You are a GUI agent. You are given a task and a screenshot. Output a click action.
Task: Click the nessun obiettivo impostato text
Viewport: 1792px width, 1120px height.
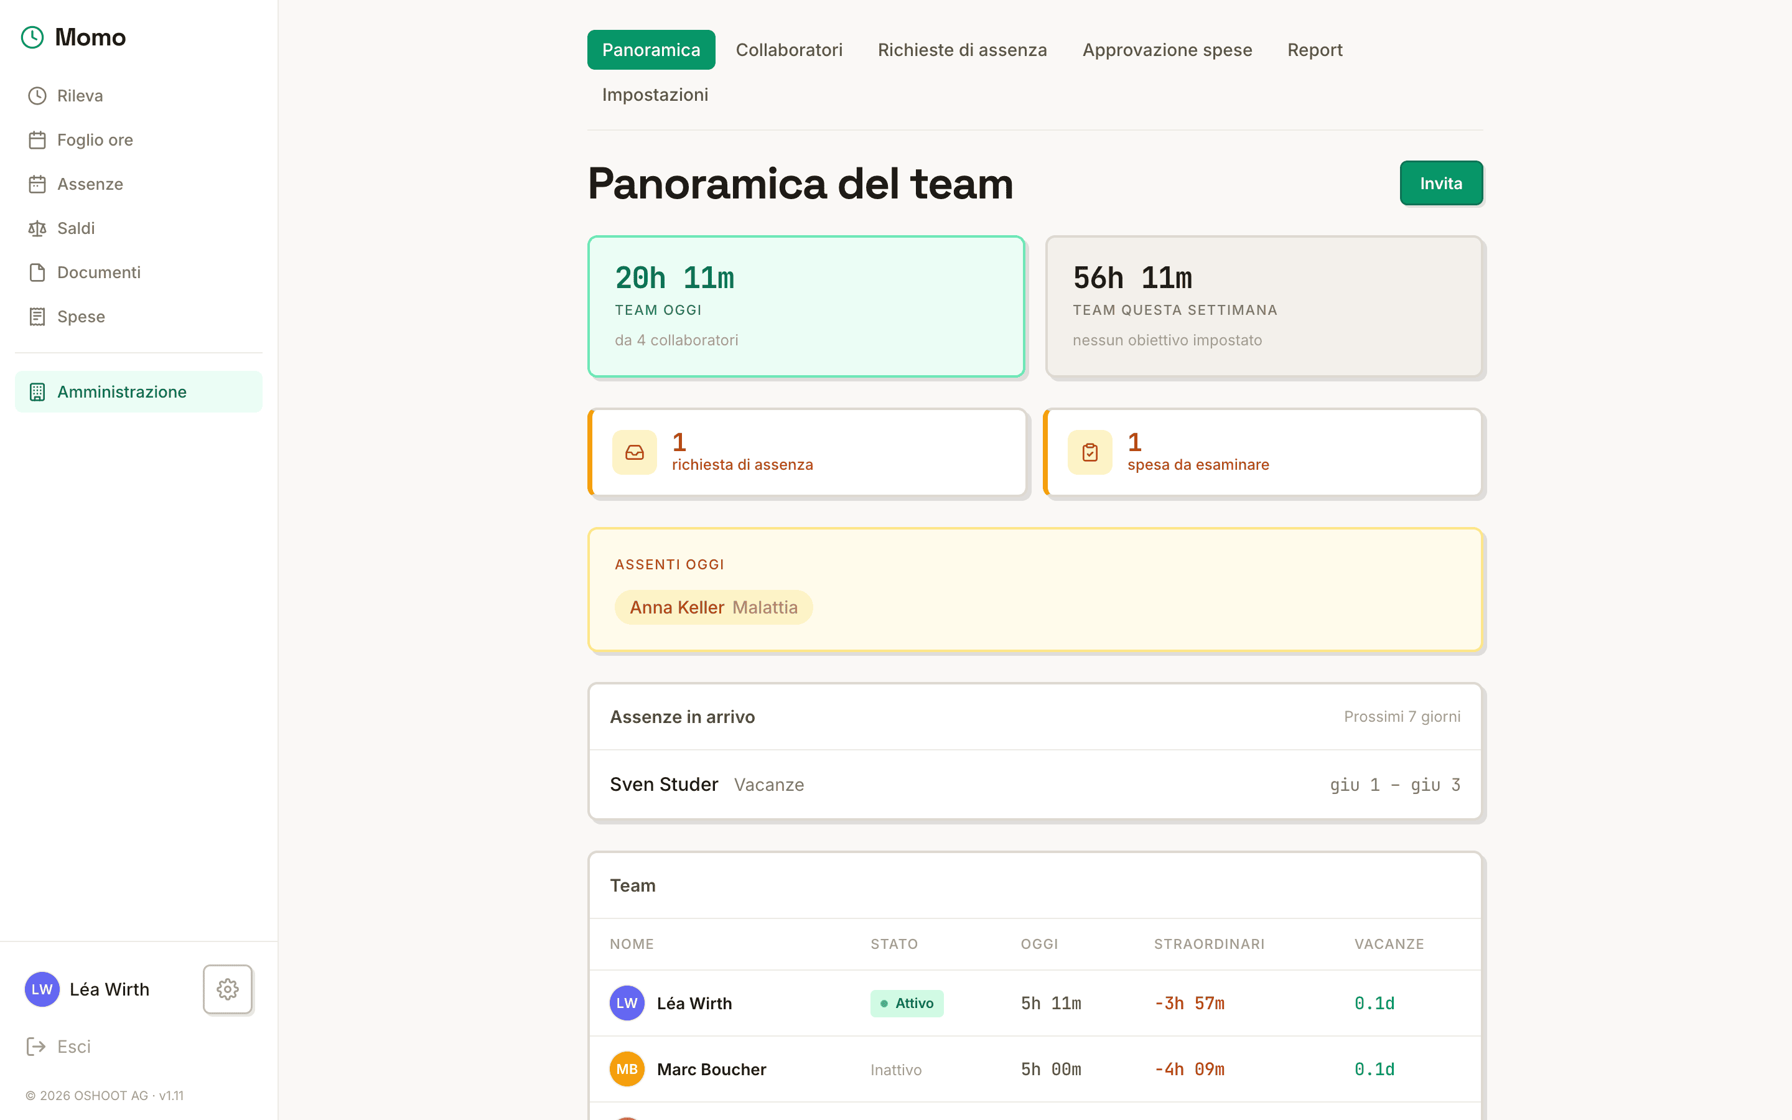click(1167, 340)
